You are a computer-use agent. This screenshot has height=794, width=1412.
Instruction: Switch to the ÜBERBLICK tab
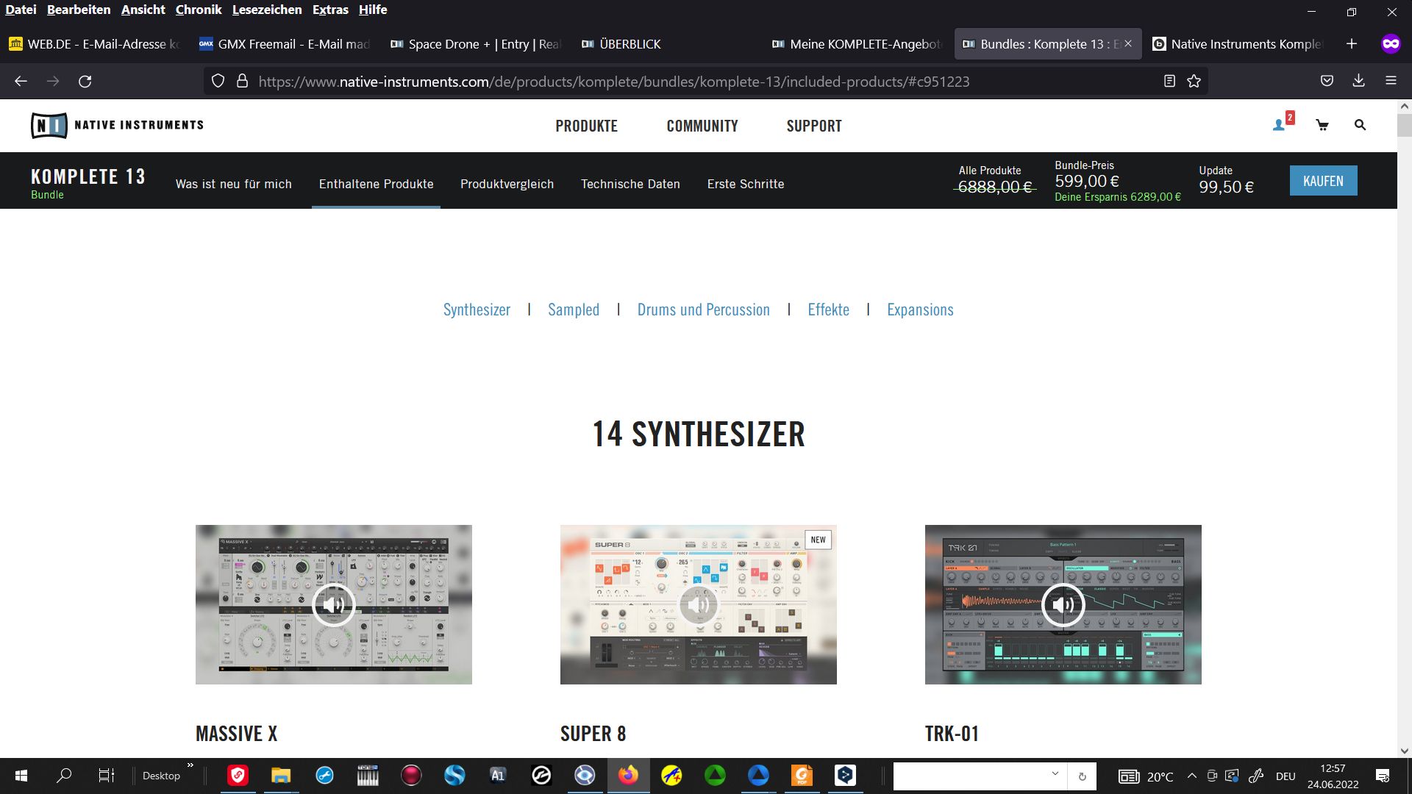[666, 44]
